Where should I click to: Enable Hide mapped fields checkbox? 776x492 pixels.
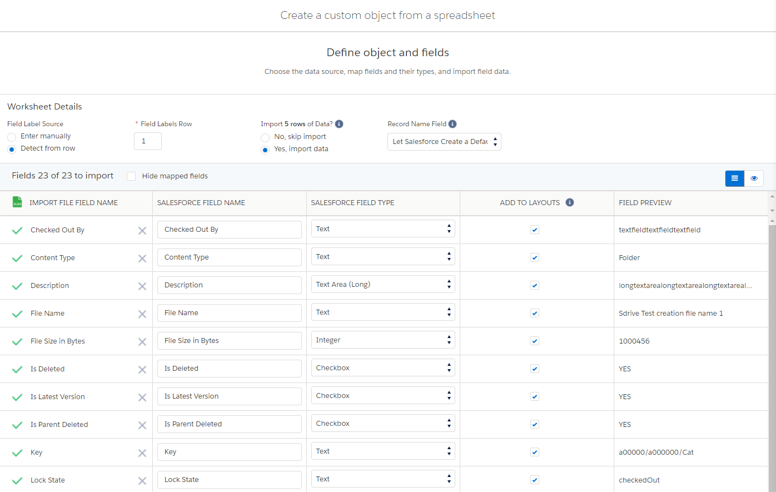point(131,176)
